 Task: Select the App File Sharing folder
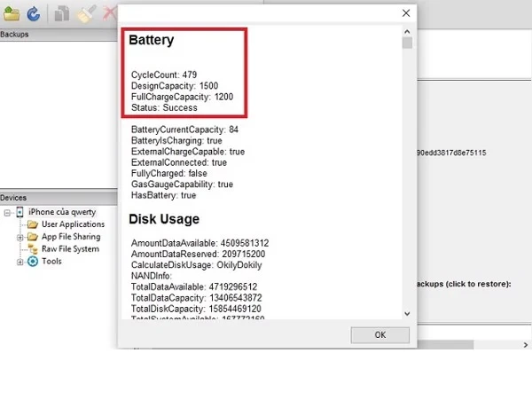[x=71, y=237]
